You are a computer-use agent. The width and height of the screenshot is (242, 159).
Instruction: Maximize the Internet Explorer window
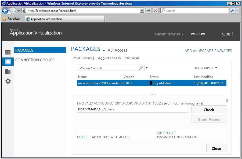coord(233,3)
